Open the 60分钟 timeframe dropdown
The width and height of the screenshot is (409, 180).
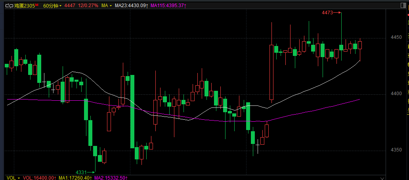pos(52,6)
